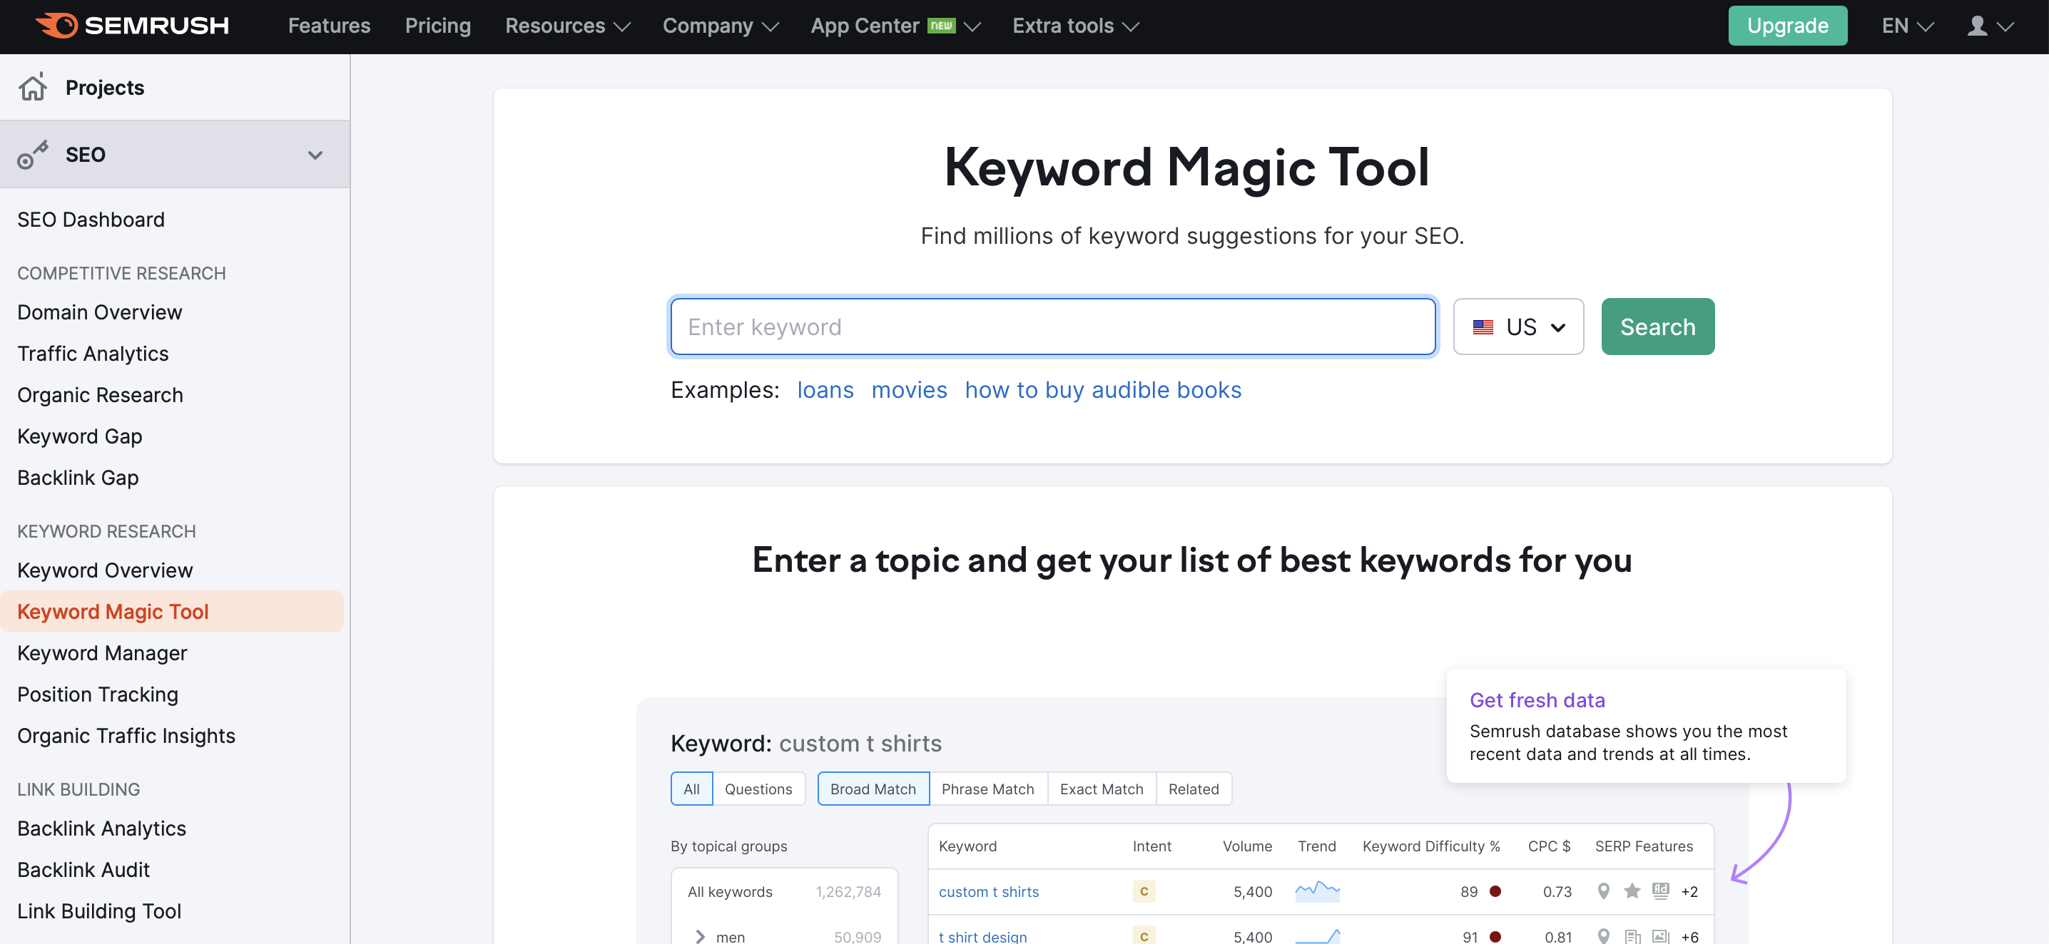Click the App Center new badge
This screenshot has height=944, width=2049.
942,26
